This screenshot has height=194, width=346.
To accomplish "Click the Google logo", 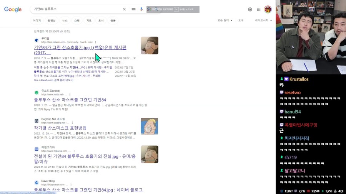I will coord(13,9).
